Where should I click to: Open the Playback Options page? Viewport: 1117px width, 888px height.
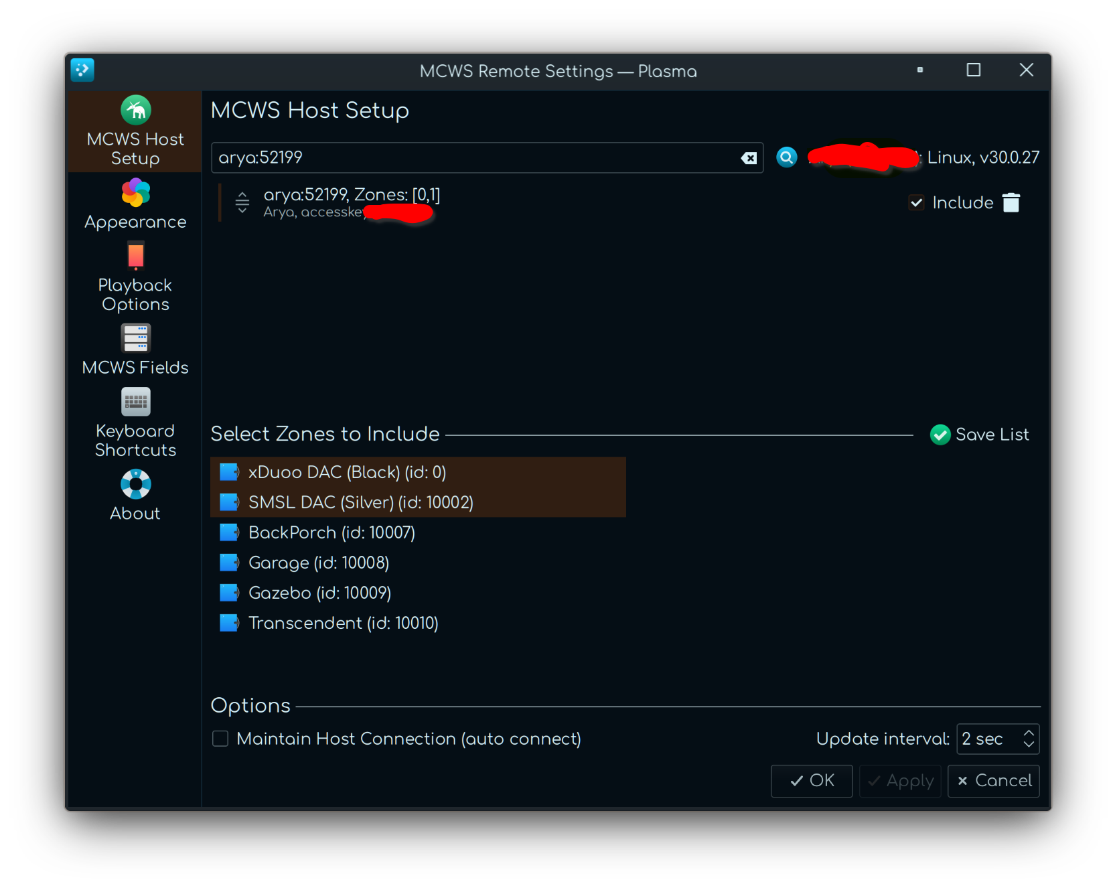[x=135, y=277]
